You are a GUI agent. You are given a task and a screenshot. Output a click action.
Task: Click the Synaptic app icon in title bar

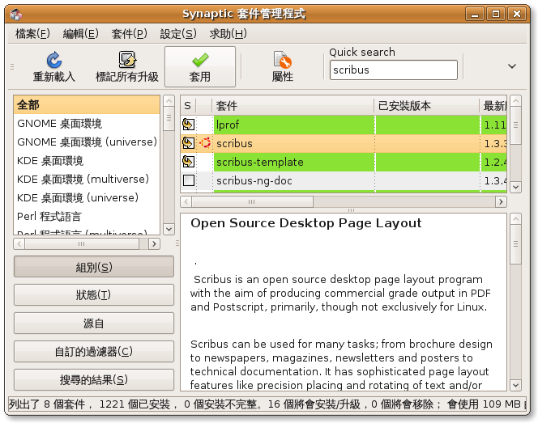[15, 15]
